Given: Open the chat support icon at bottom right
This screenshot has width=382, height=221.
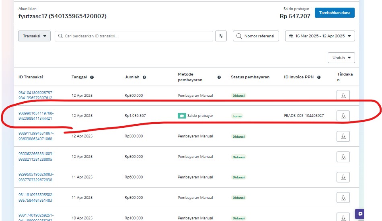Looking at the screenshot, I should [x=360, y=214].
